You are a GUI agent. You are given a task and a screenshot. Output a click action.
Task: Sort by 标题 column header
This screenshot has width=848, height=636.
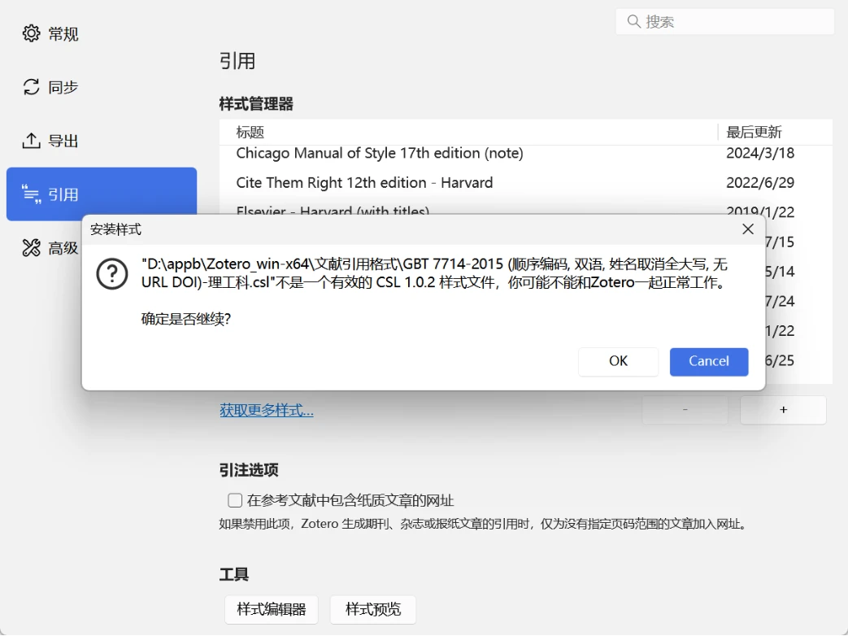coord(468,132)
